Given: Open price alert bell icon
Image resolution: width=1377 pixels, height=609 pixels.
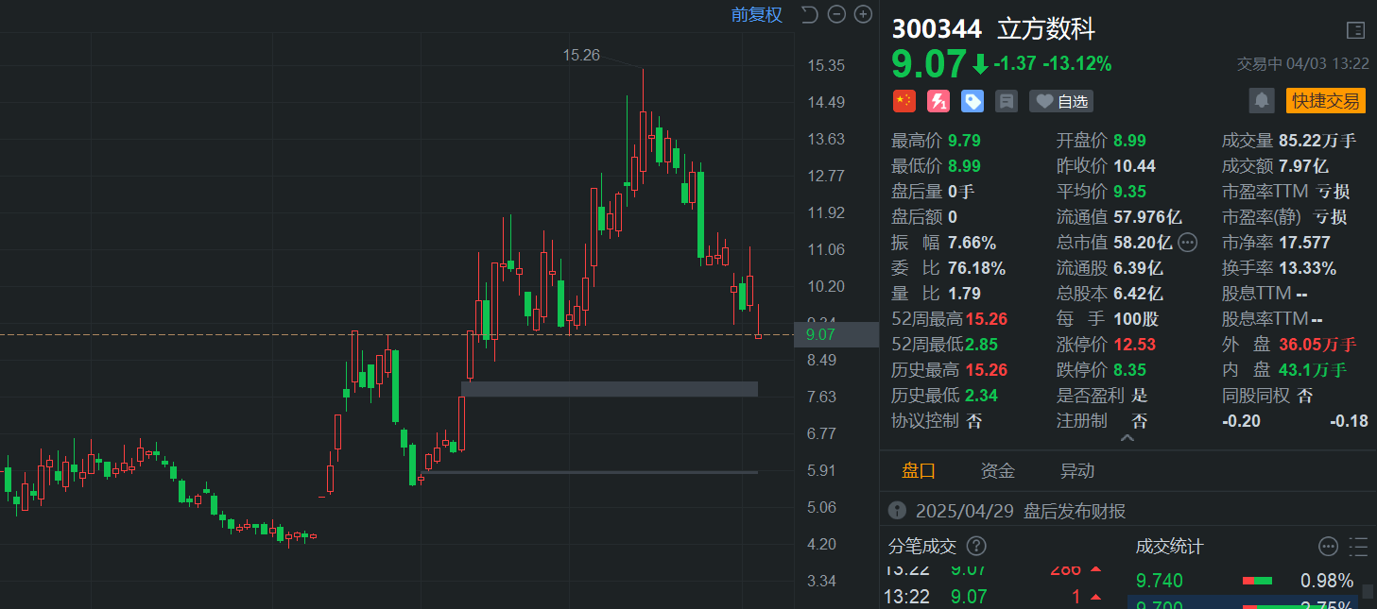Looking at the screenshot, I should tap(1262, 101).
